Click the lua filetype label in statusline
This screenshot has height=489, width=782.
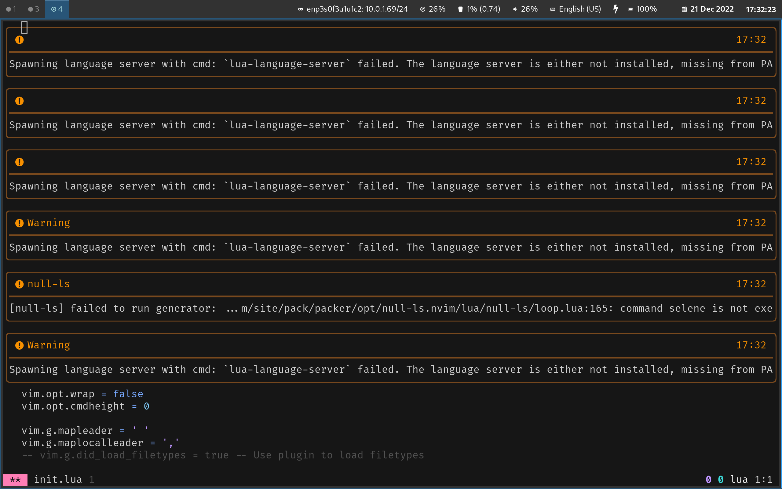pos(739,479)
